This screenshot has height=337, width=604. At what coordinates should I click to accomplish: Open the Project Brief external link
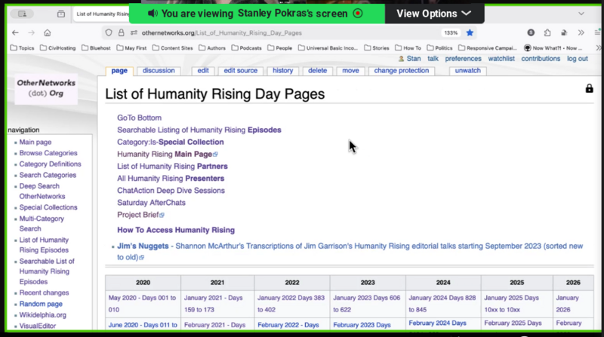coord(140,215)
